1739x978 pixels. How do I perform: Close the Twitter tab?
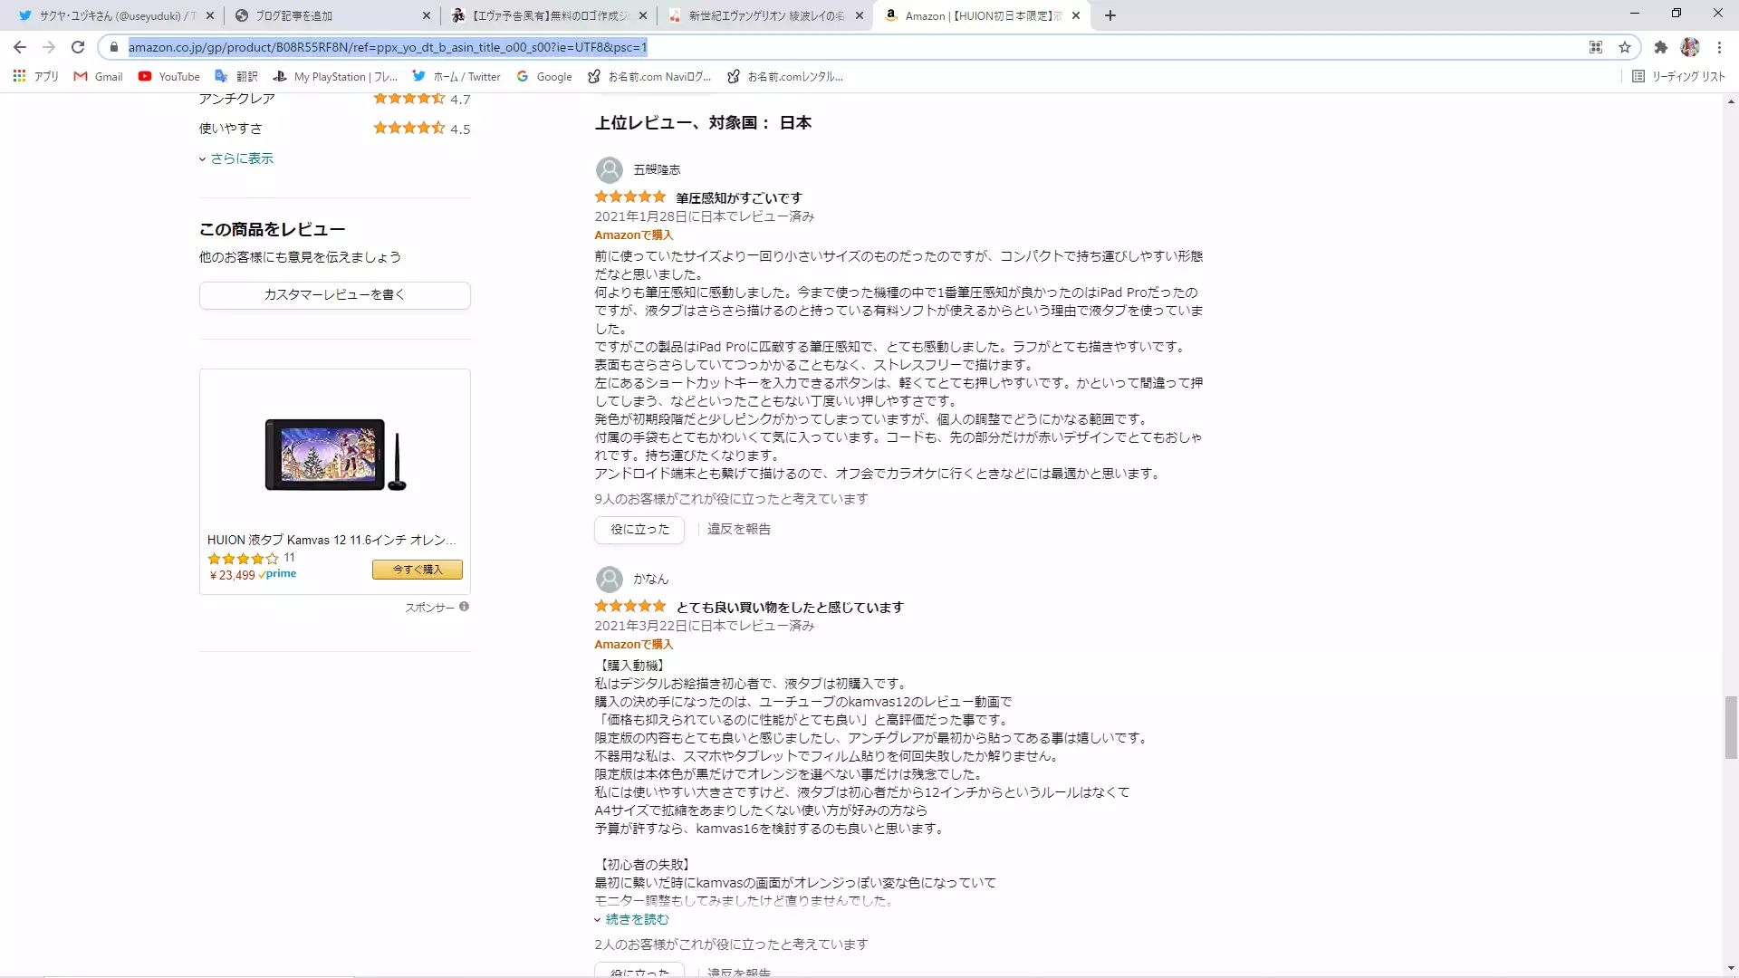tap(210, 15)
